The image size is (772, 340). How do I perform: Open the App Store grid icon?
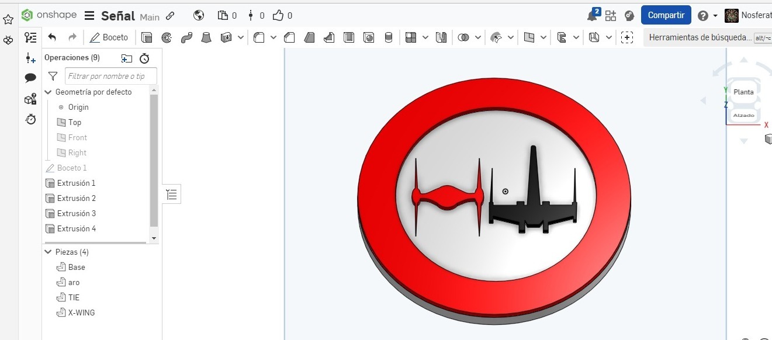click(x=611, y=16)
